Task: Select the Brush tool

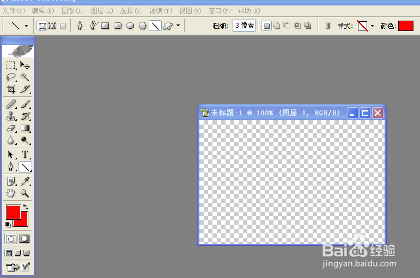Action: (25, 104)
